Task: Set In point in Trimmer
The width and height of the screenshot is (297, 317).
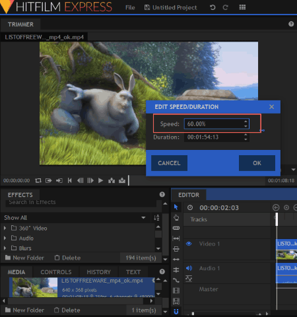Action: (48, 181)
